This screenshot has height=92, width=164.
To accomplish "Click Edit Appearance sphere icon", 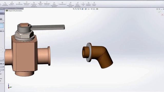I will [x=92, y=9].
